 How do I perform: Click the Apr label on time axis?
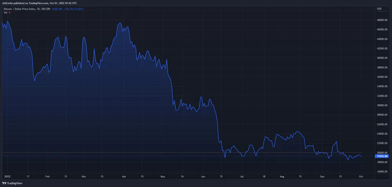coord(125,177)
